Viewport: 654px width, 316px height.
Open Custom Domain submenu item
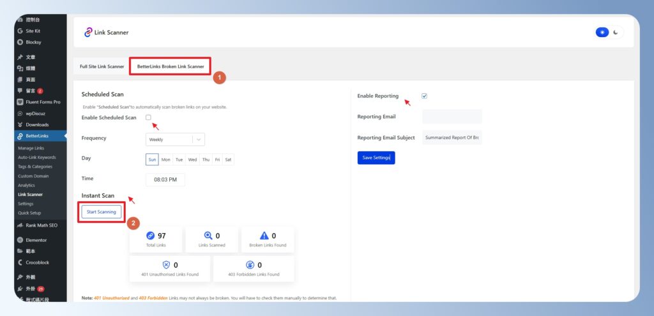pyautogui.click(x=33, y=176)
